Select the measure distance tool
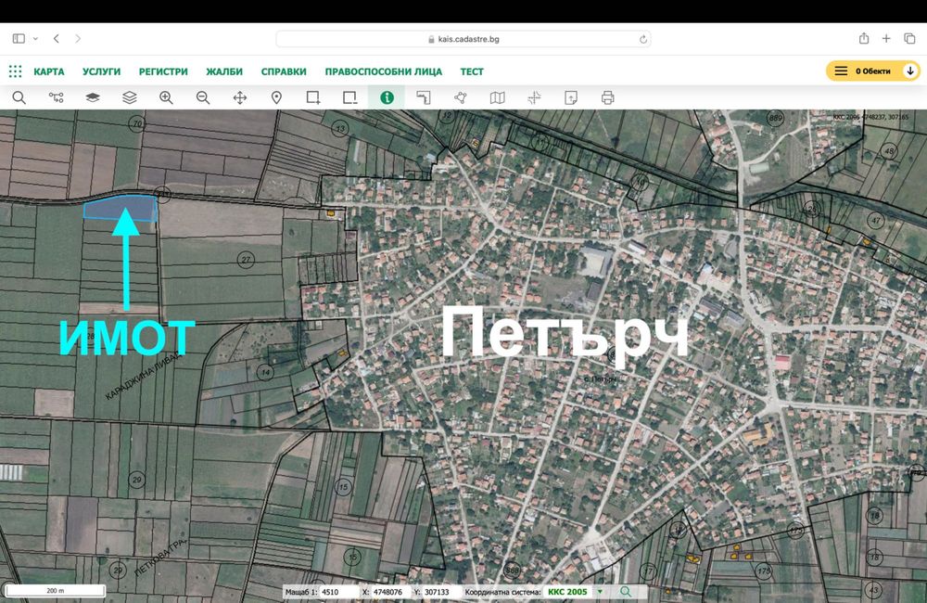The width and height of the screenshot is (927, 603). point(424,97)
